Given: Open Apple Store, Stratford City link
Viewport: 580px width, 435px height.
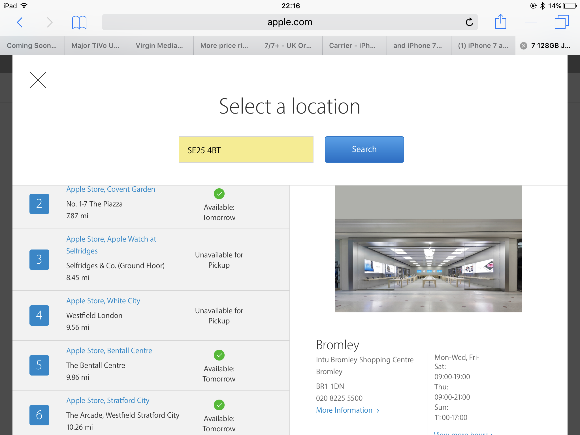Looking at the screenshot, I should tap(108, 400).
